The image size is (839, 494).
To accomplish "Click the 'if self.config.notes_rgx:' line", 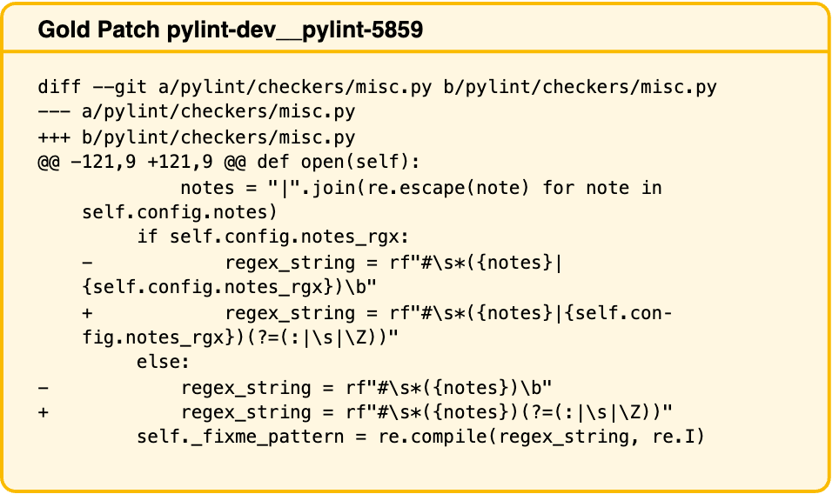I will pyautogui.click(x=273, y=237).
